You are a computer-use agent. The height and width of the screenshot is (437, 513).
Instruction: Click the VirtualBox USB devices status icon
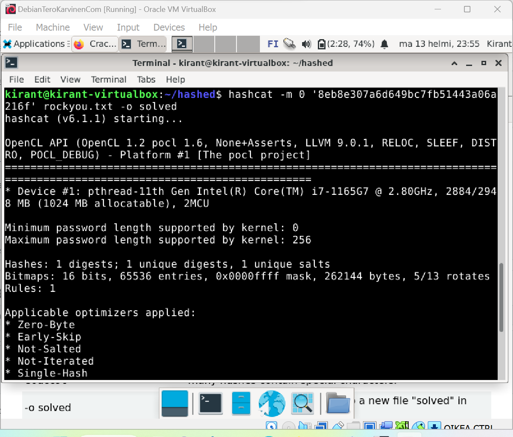tap(339, 426)
